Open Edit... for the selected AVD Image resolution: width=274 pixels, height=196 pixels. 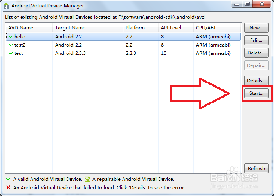click(x=256, y=40)
